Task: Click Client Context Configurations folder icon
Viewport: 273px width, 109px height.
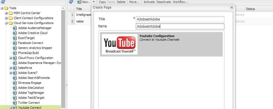Action: (x=11, y=18)
